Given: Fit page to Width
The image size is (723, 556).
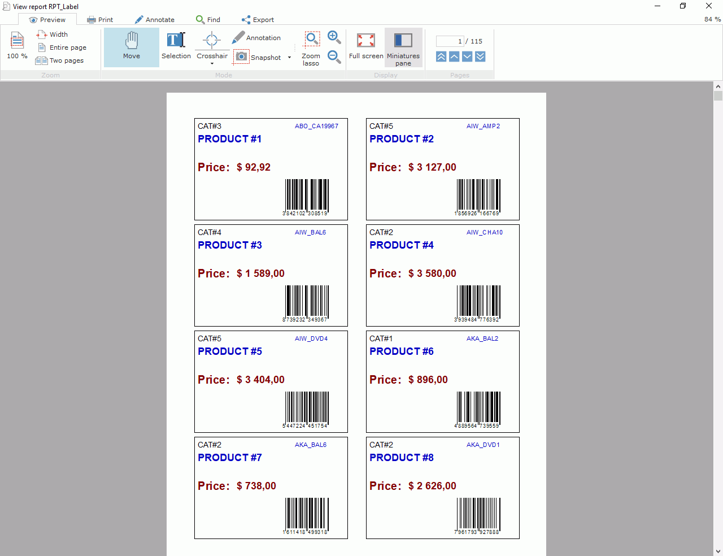Looking at the screenshot, I should (52, 34).
